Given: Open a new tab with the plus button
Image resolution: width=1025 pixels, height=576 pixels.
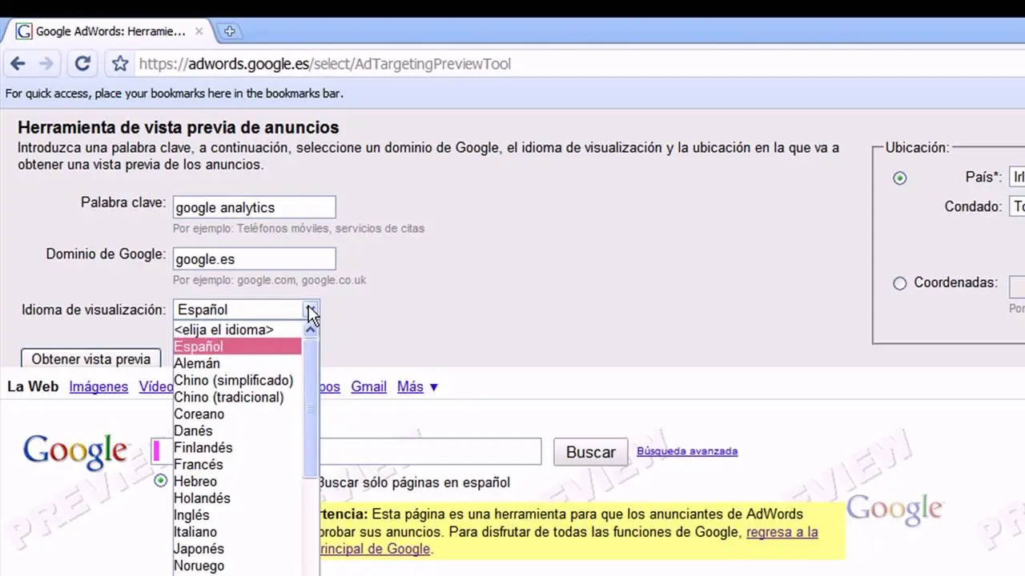Looking at the screenshot, I should click(229, 31).
